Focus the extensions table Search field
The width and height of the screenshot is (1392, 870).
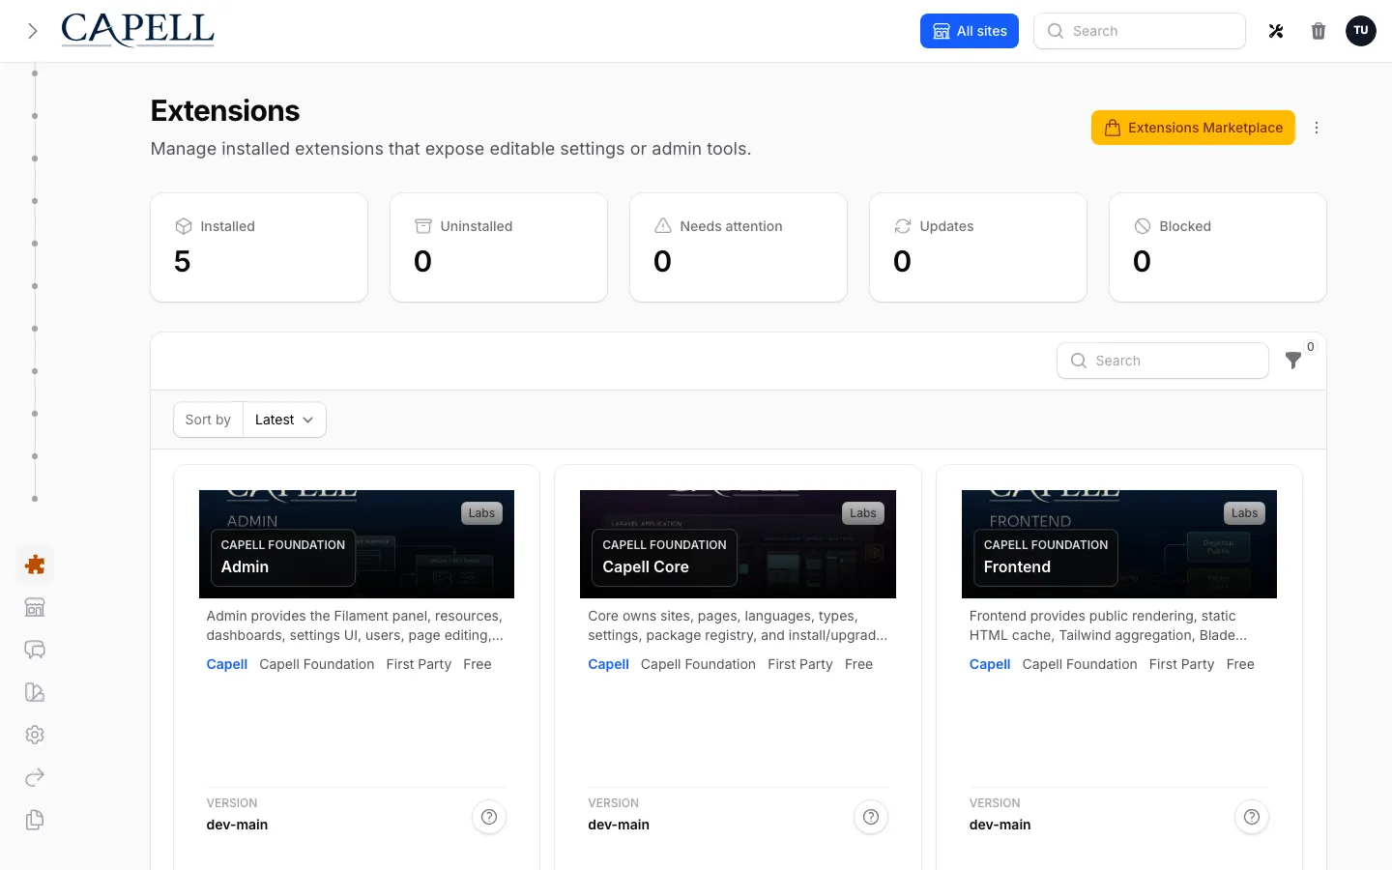(1163, 361)
